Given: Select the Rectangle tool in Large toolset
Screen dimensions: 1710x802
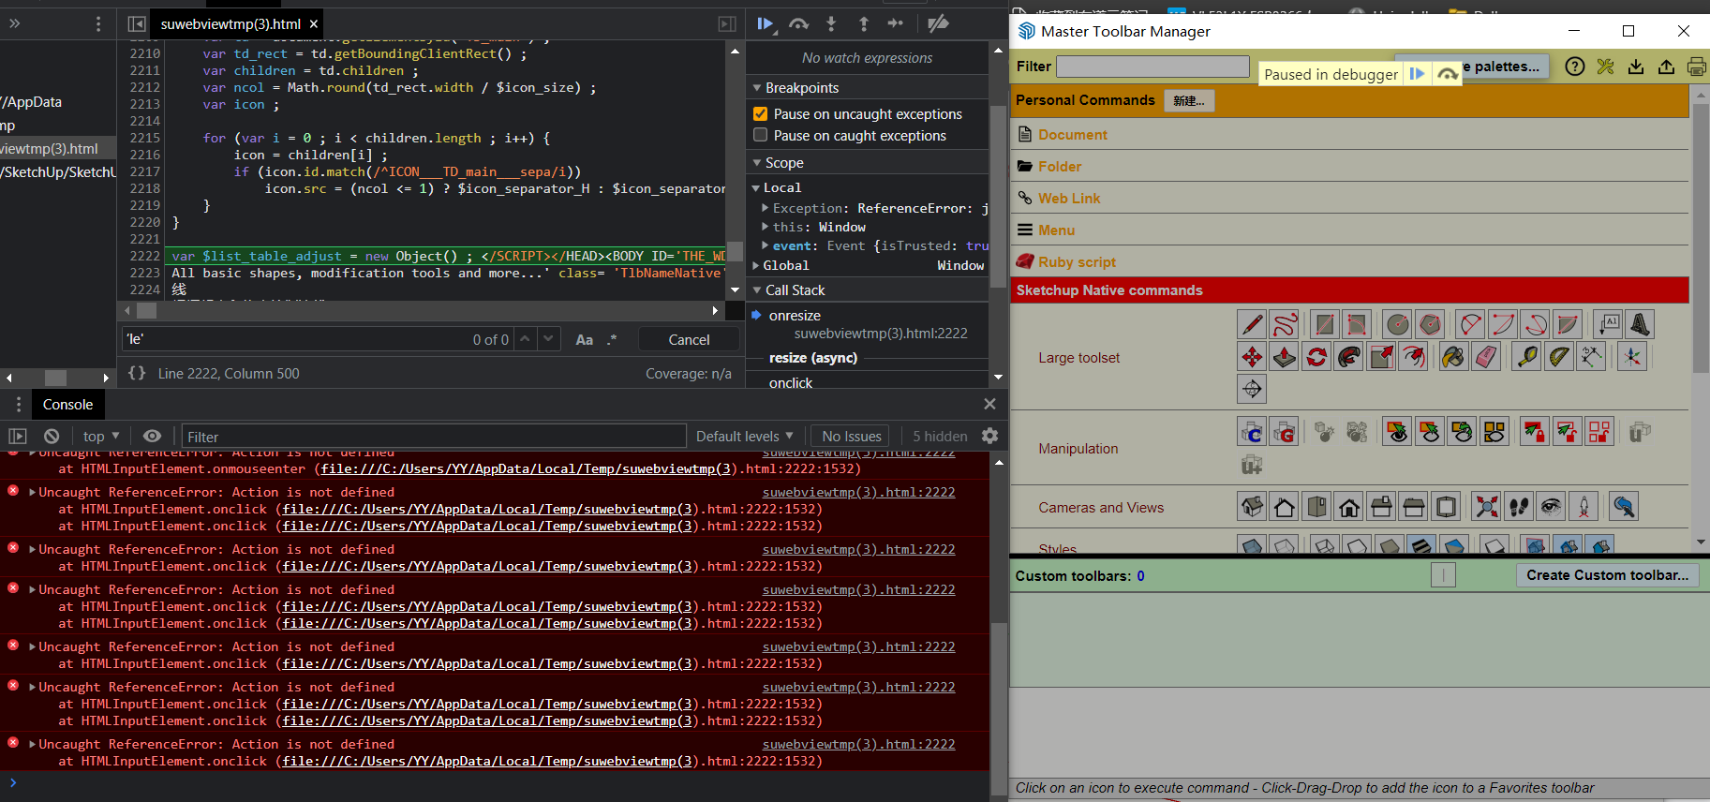Looking at the screenshot, I should click(x=1324, y=324).
